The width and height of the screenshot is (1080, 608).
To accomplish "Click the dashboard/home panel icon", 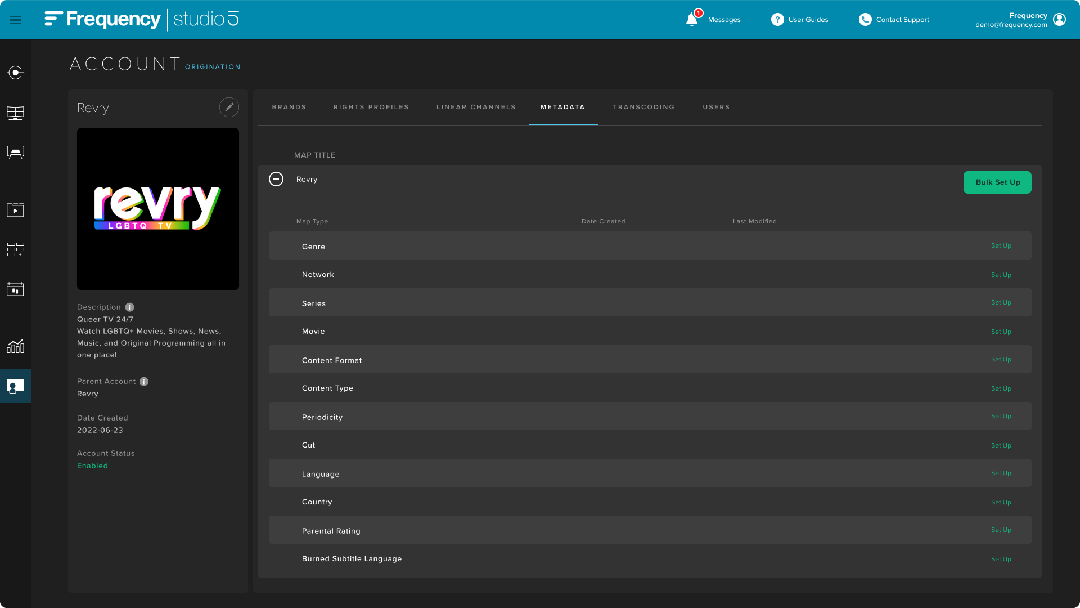I will tap(16, 113).
